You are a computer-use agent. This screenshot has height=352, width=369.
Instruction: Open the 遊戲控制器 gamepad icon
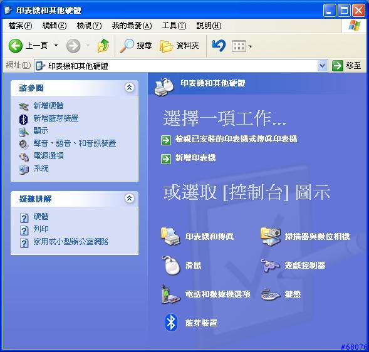click(x=271, y=266)
